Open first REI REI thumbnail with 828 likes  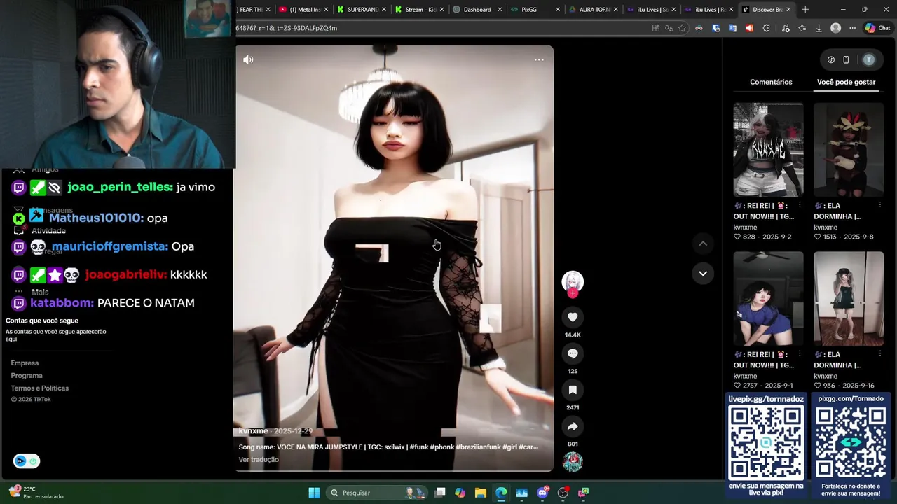[768, 150]
